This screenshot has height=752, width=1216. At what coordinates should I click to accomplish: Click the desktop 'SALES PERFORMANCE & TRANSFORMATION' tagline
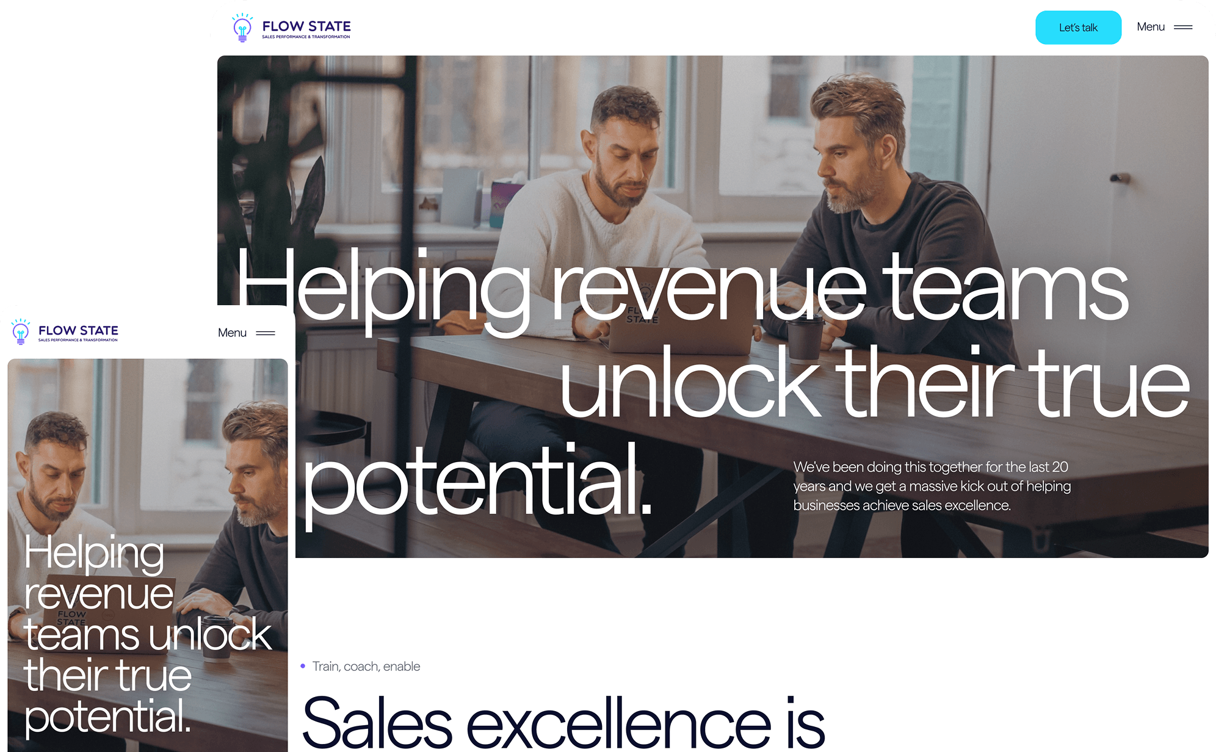(306, 37)
